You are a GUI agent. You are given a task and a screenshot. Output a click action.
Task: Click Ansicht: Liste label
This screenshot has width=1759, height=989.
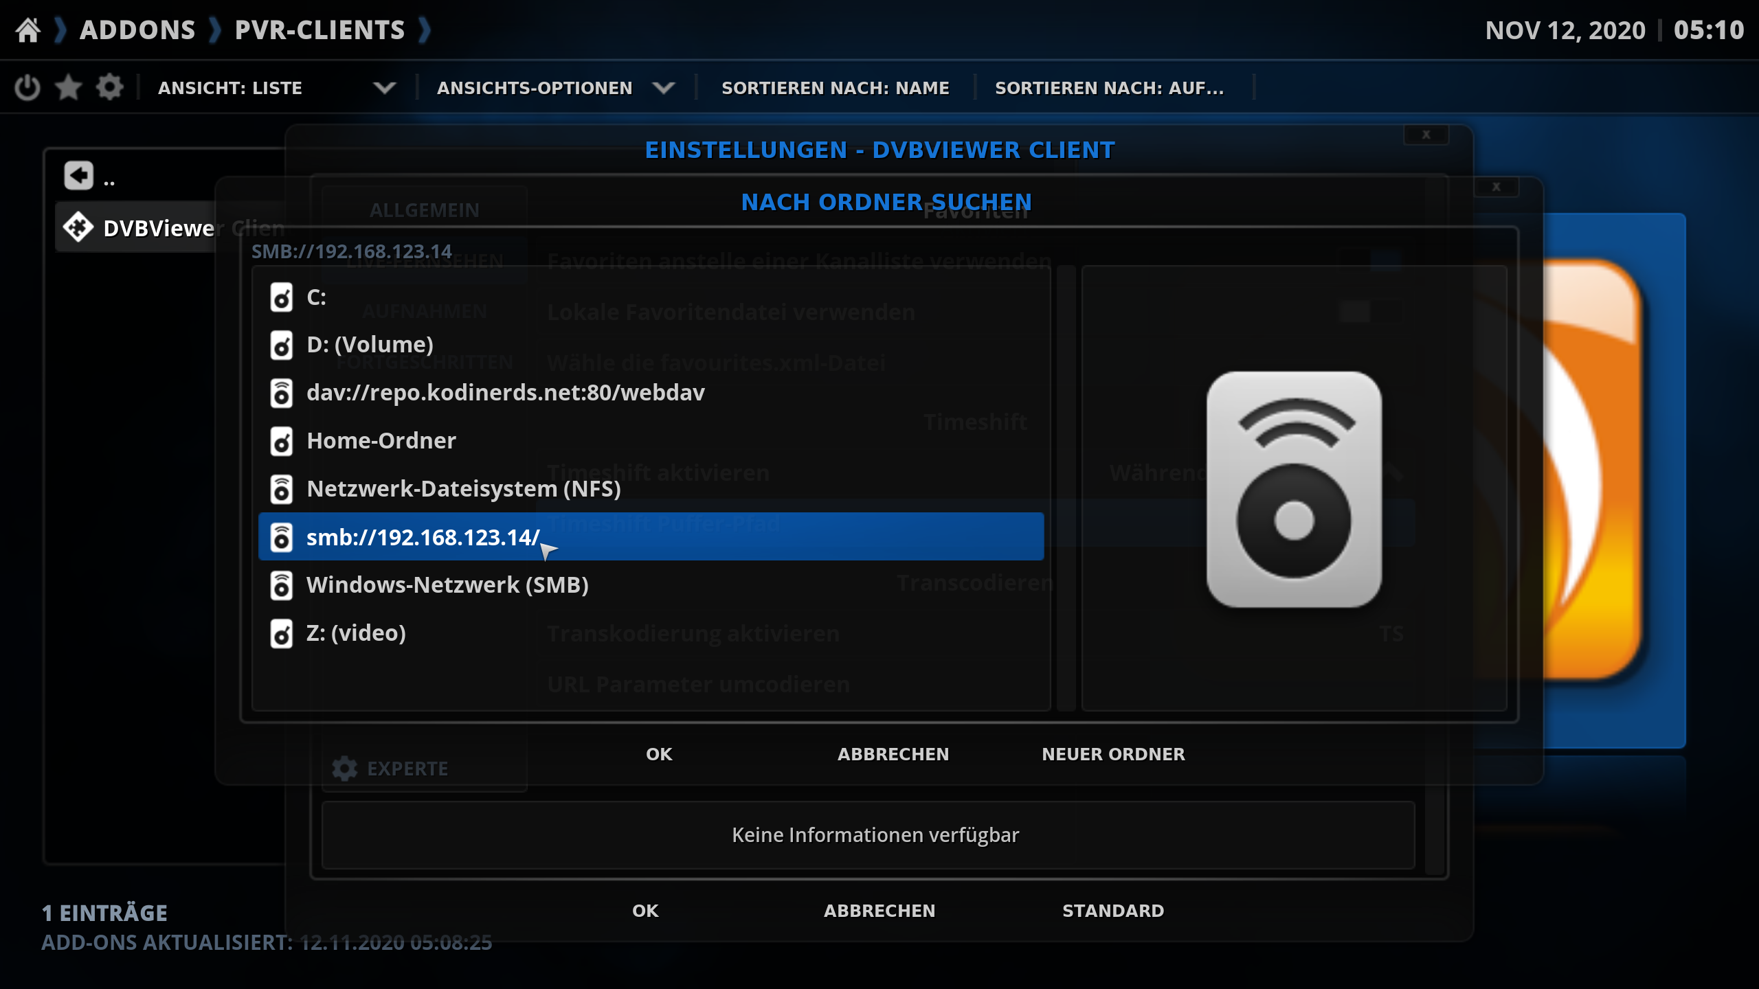pyautogui.click(x=230, y=88)
